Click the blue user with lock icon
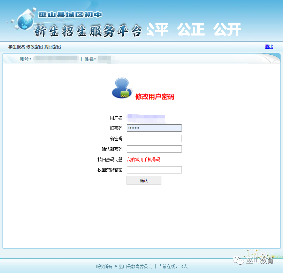This screenshot has width=283, height=273. [122, 88]
